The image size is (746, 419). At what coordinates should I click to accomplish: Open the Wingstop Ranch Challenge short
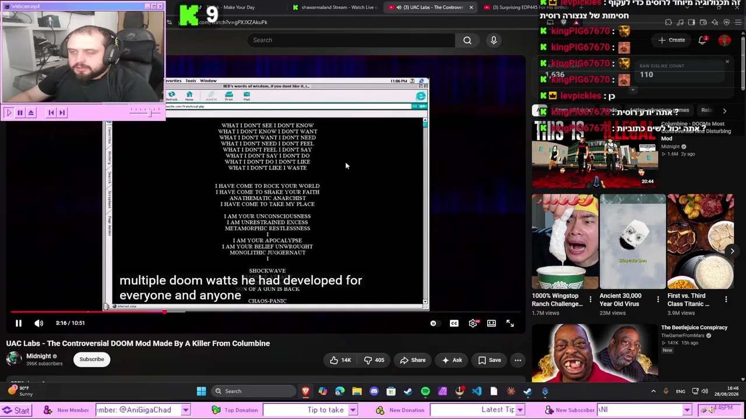[565, 242]
